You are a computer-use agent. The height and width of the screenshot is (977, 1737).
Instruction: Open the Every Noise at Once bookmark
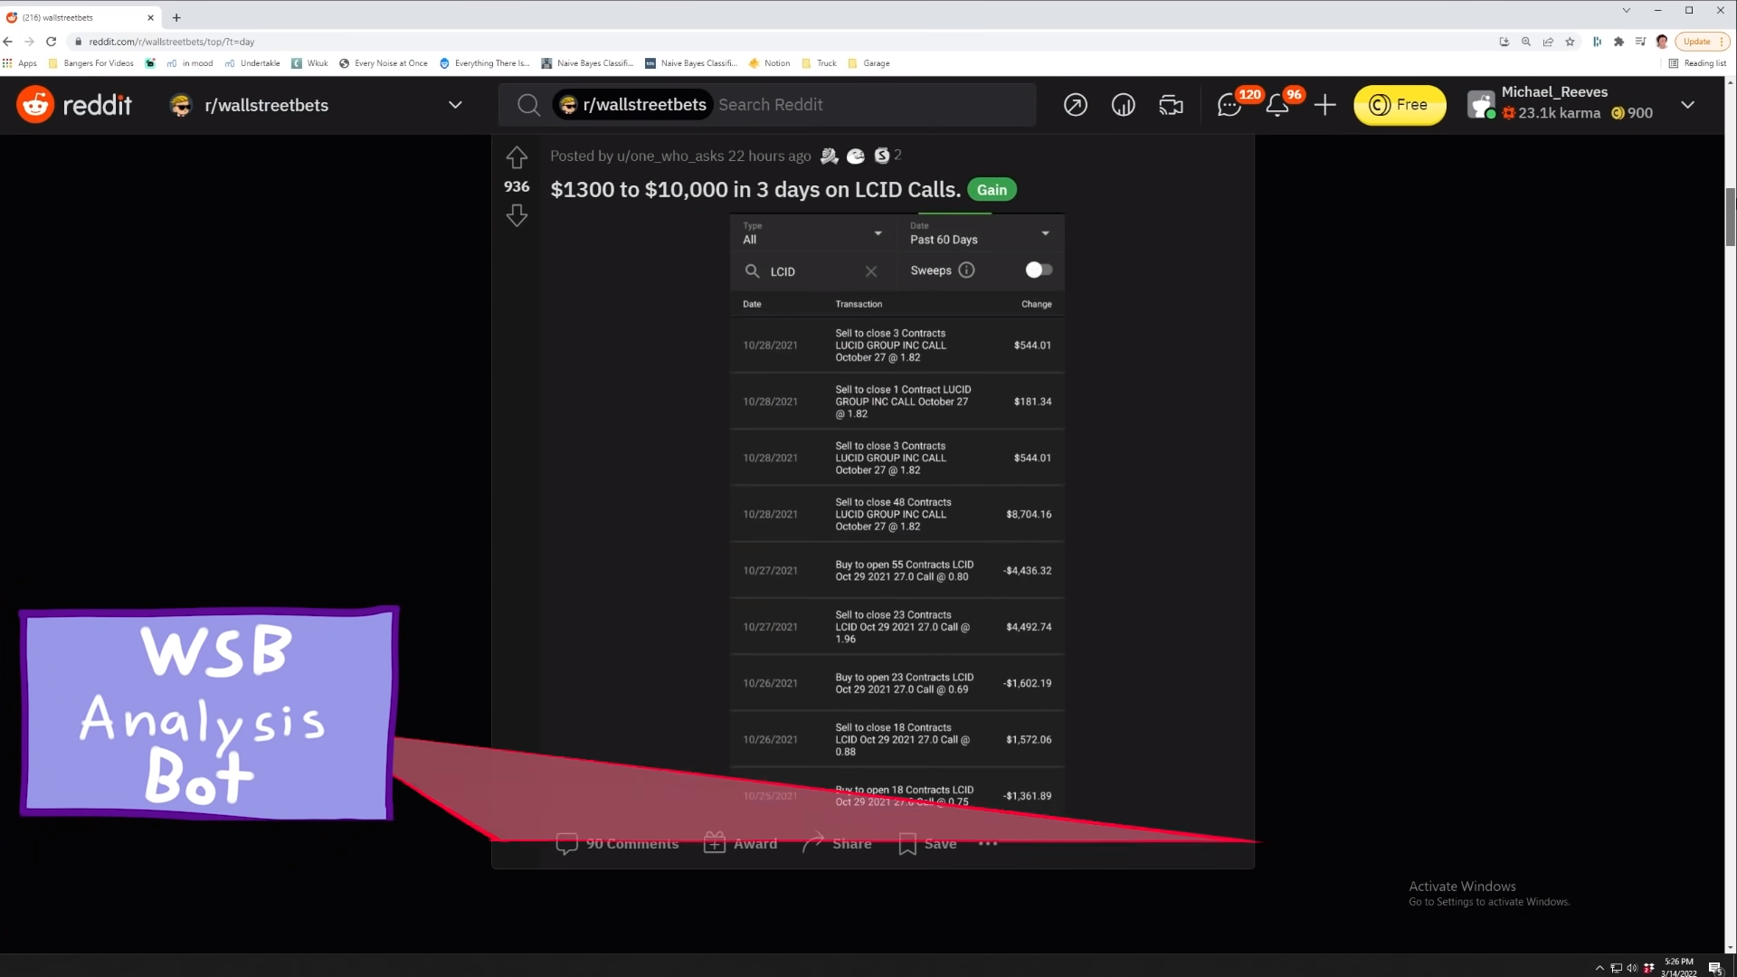click(x=383, y=63)
